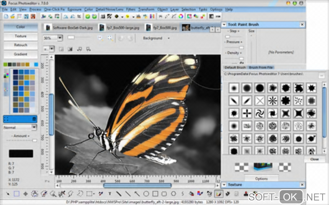
Task: Click the color wheel toolbar icon
Action: click(181, 16)
